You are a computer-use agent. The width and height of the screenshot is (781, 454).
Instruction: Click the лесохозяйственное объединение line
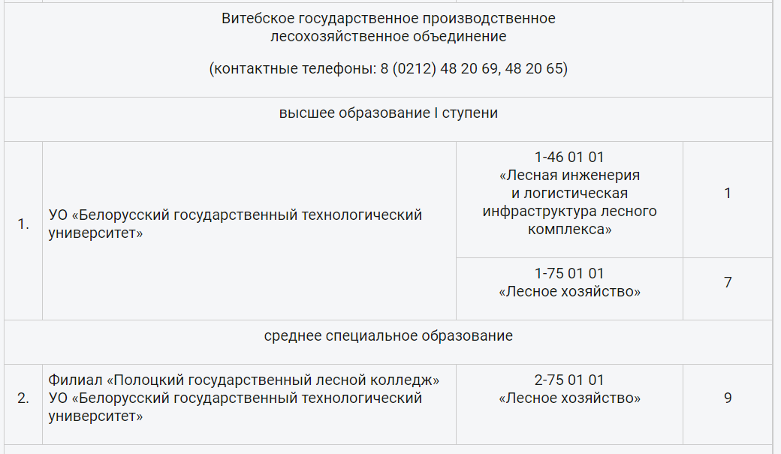(388, 36)
